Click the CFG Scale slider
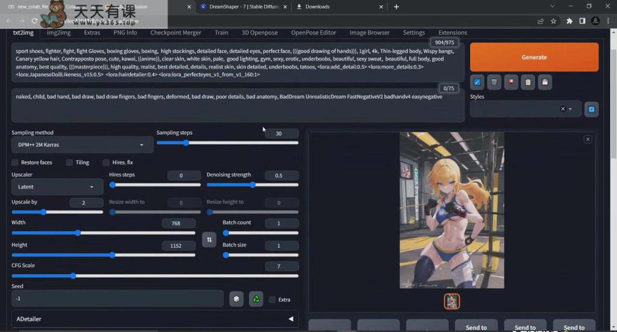This screenshot has width=617, height=332. (x=155, y=276)
